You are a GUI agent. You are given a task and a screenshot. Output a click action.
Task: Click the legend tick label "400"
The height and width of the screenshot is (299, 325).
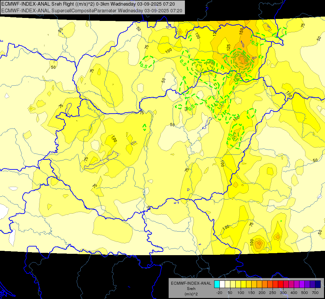point(294,293)
